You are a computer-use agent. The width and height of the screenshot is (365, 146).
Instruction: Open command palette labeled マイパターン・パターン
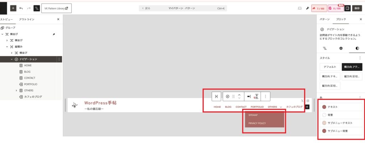pyautogui.click(x=181, y=8)
